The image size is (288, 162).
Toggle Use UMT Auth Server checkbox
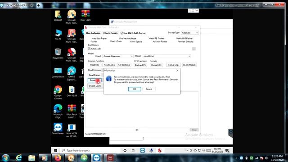pyautogui.click(x=122, y=33)
